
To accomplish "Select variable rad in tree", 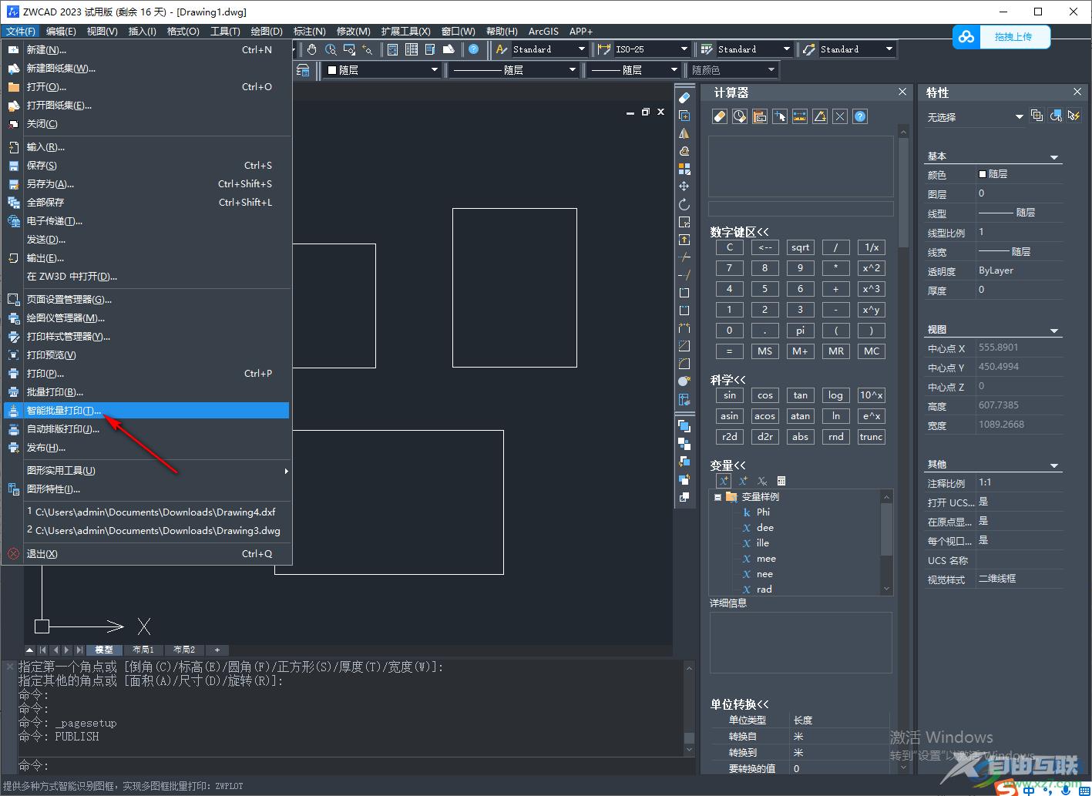I will click(764, 589).
